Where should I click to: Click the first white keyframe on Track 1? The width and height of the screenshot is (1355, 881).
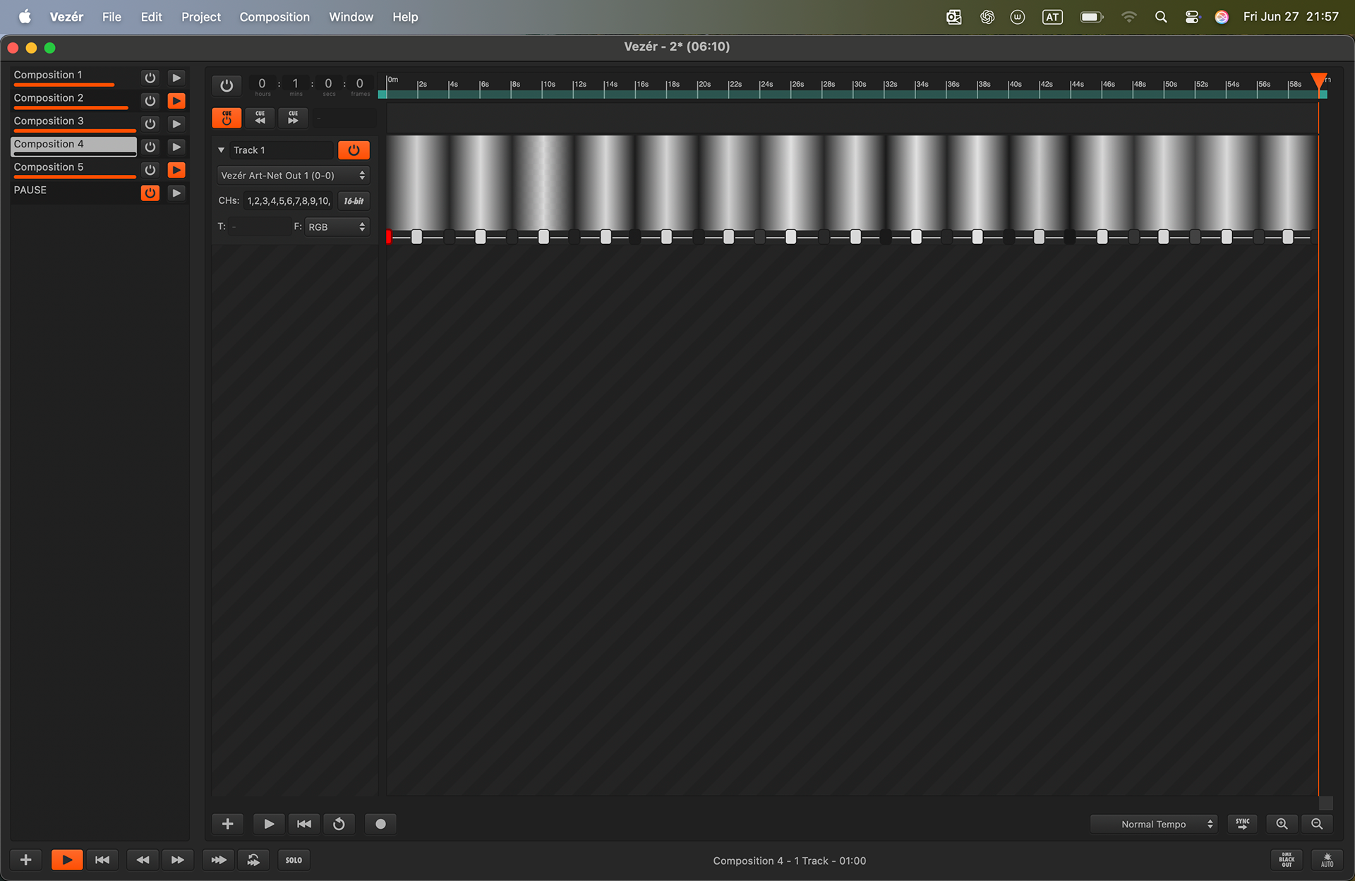417,237
